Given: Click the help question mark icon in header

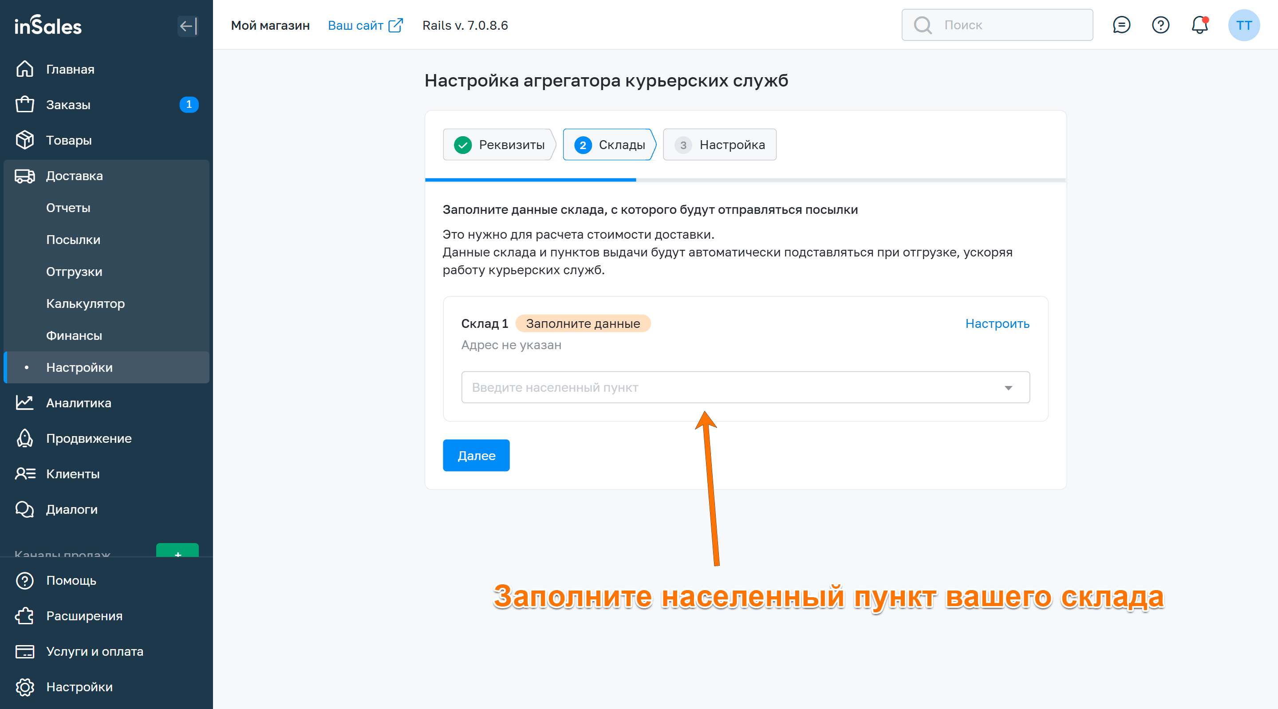Looking at the screenshot, I should tap(1160, 25).
